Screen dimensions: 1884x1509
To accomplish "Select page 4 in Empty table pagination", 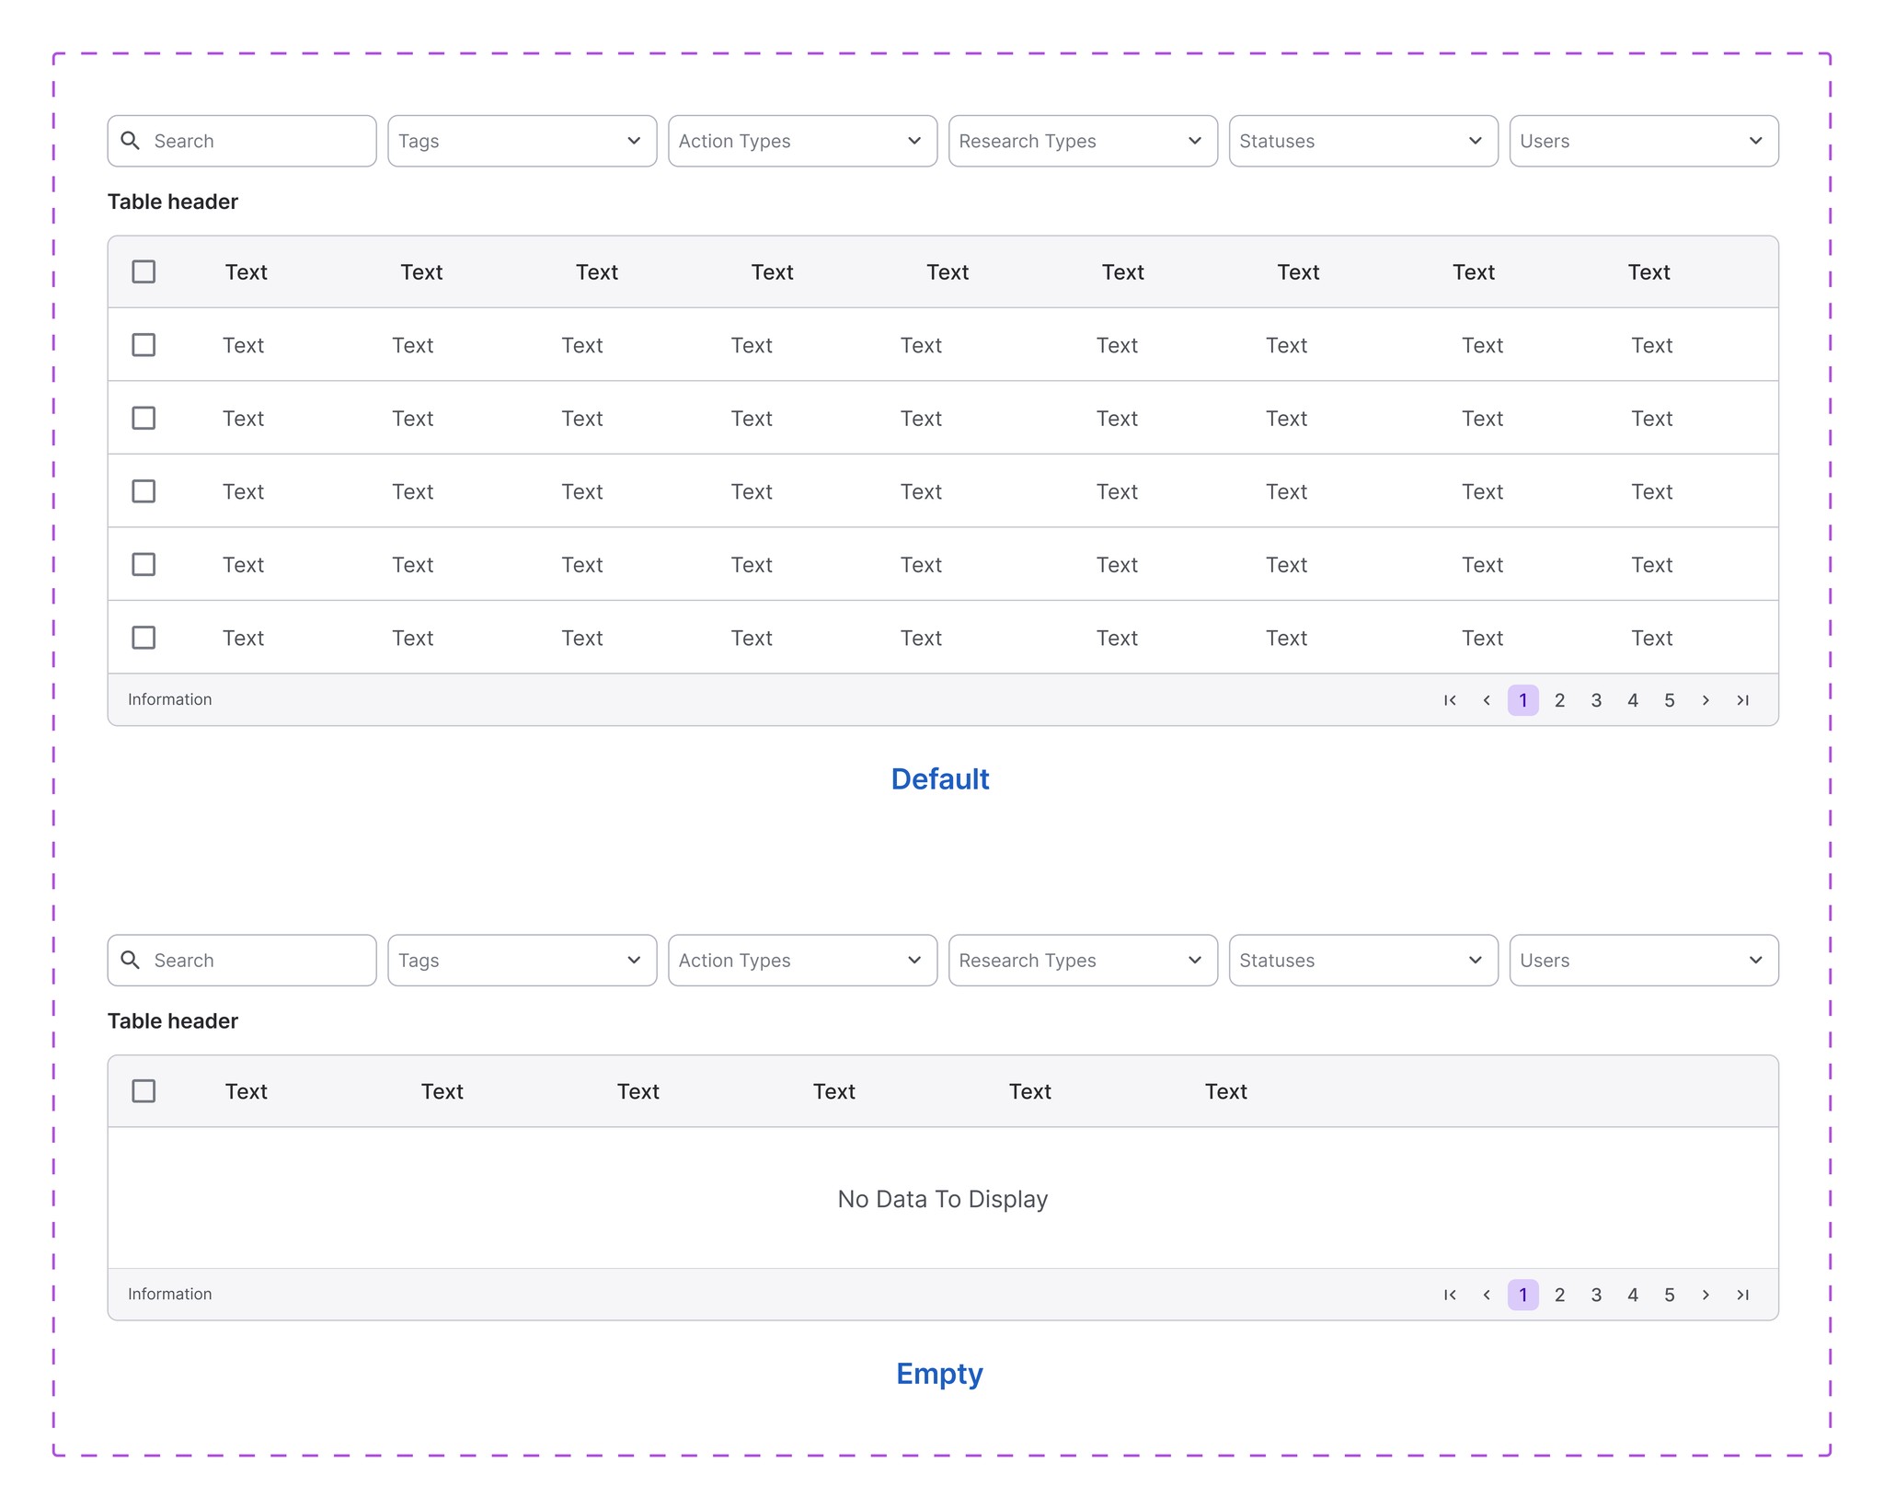I will (1633, 1295).
